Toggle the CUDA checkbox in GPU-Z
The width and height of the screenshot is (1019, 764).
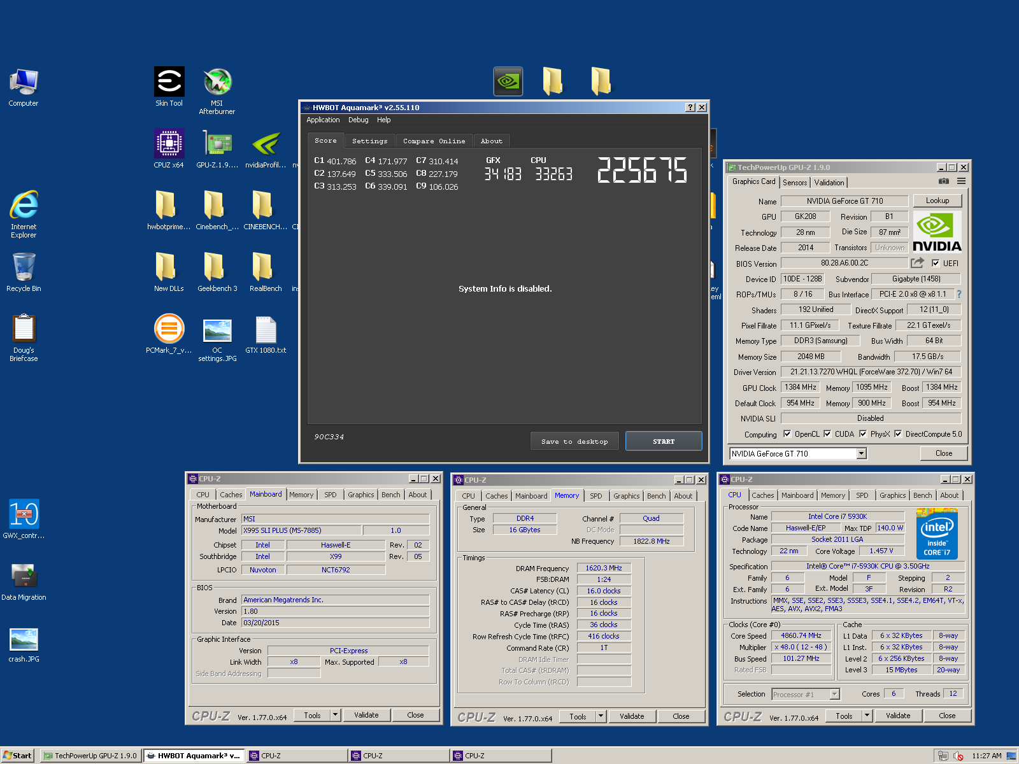(827, 434)
